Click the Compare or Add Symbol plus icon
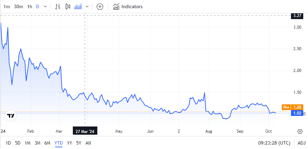Viewport: 308px width, 149px height. click(x=100, y=6)
